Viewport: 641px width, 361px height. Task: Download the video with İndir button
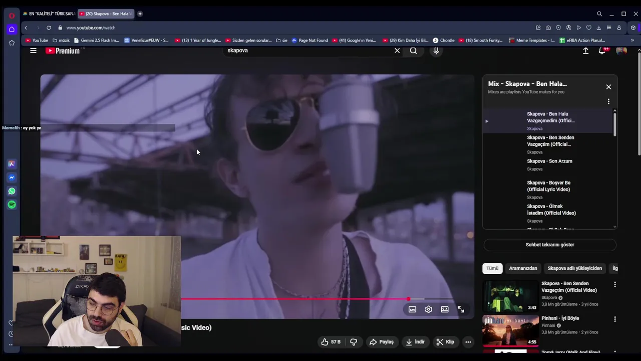(x=415, y=342)
